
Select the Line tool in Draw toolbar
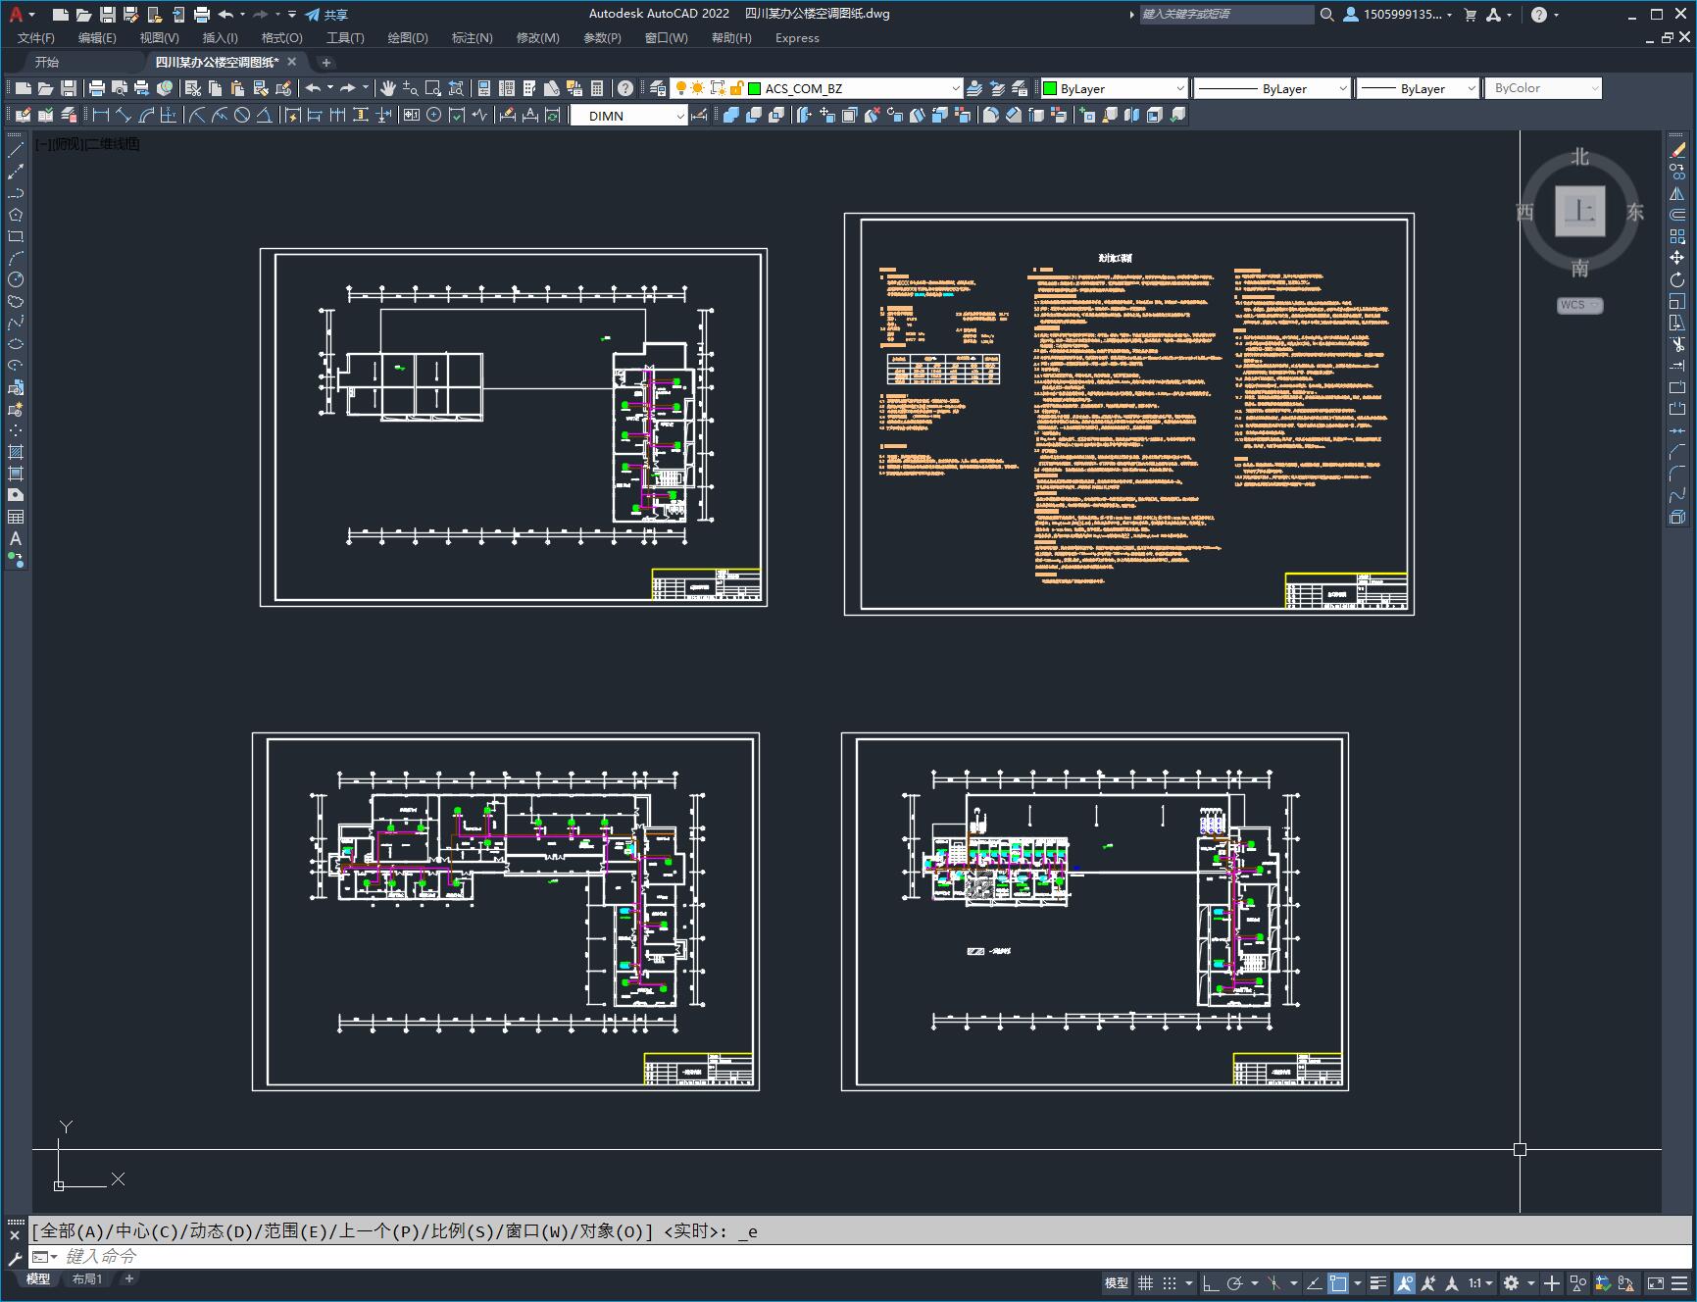pyautogui.click(x=16, y=150)
